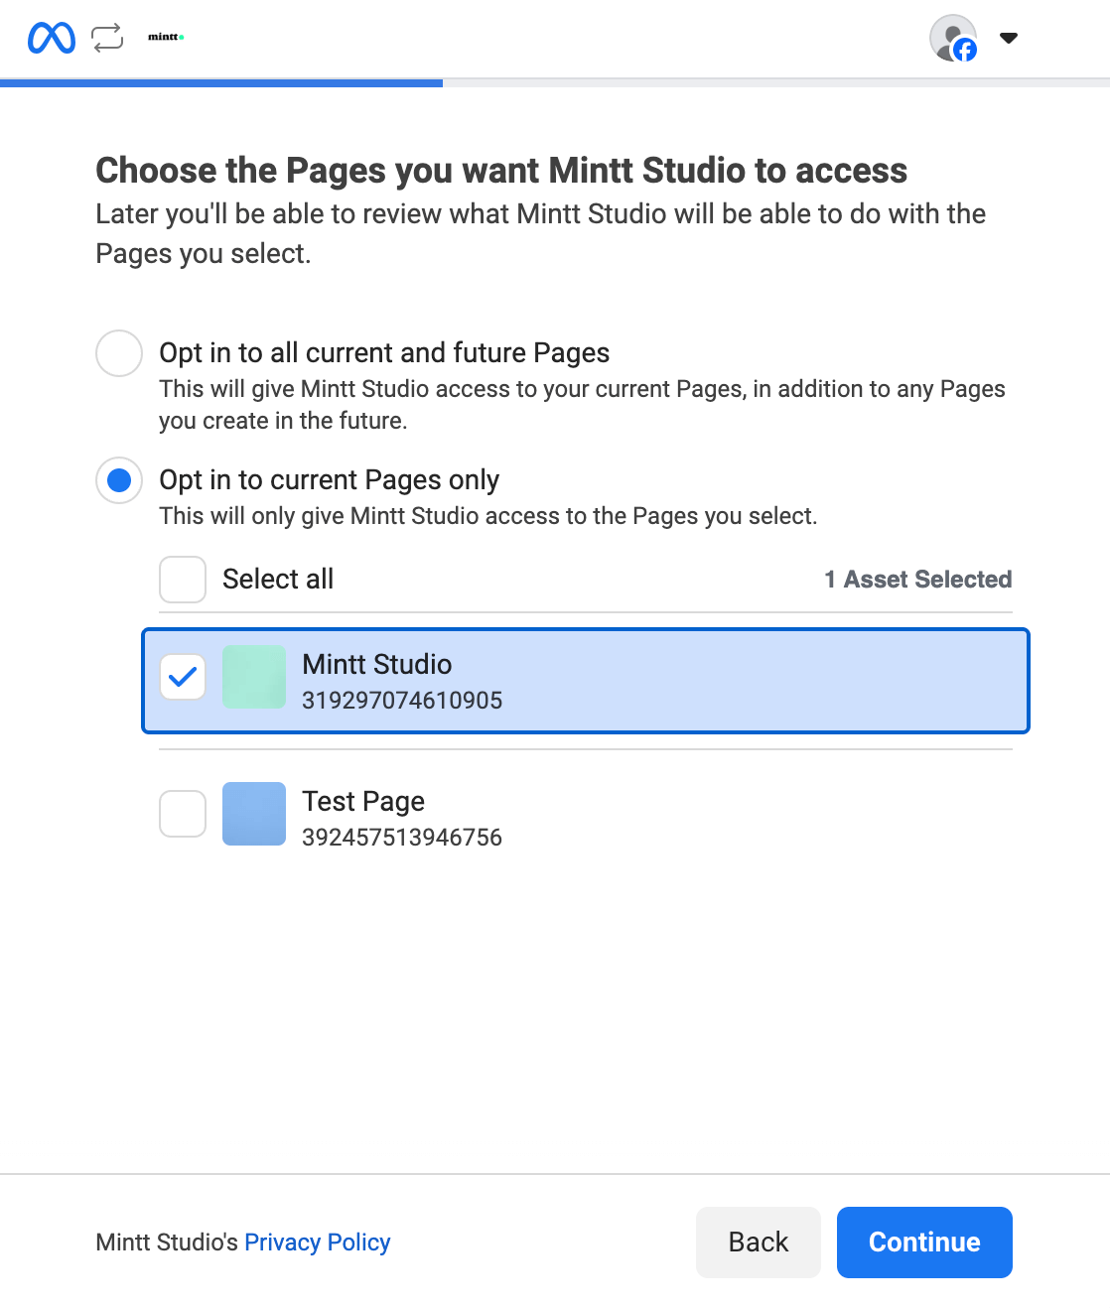Screen dimensions: 1110x1308
Task: Click the Mintt Studio page thumbnail
Action: (254, 677)
